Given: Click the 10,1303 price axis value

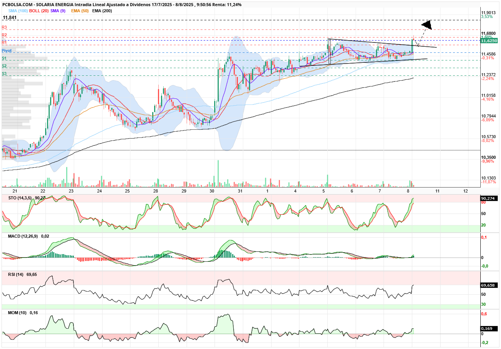Looking at the screenshot, I should pos(488,178).
